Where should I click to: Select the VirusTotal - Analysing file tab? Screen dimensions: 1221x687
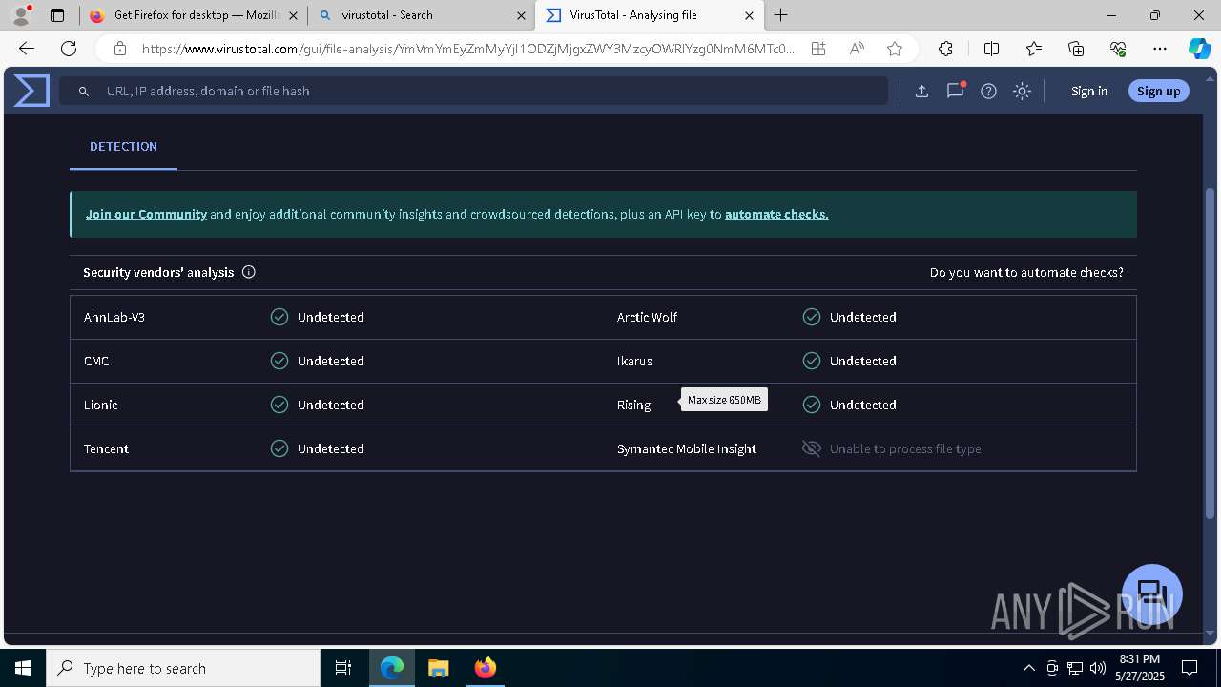(x=650, y=15)
